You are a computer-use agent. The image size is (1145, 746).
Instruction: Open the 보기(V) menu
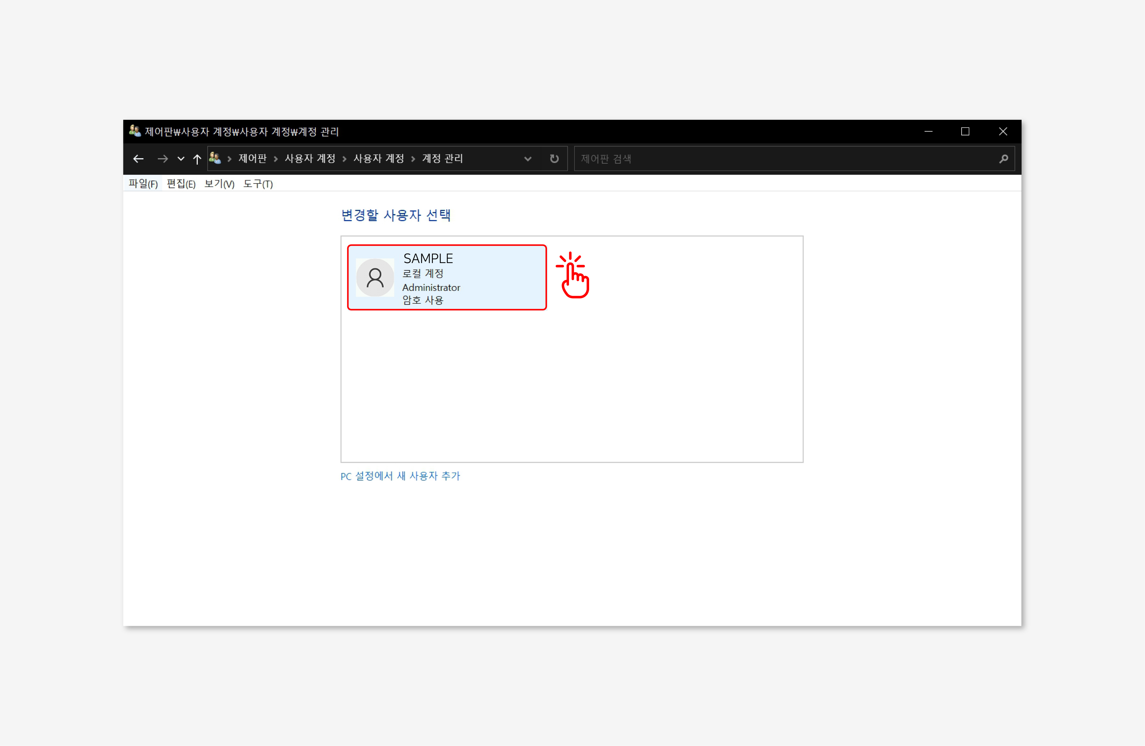pos(219,184)
